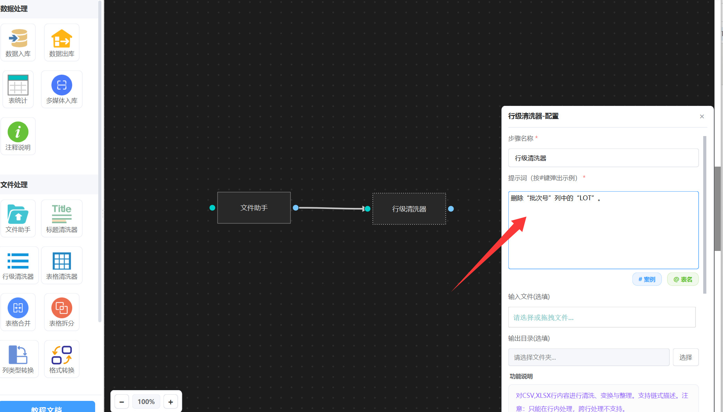Reset zoom via the 100% indicator
723x412 pixels.
point(146,402)
